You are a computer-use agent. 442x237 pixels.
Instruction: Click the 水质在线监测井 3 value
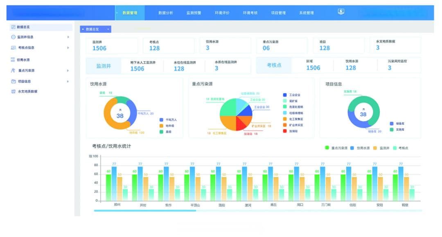216,68
